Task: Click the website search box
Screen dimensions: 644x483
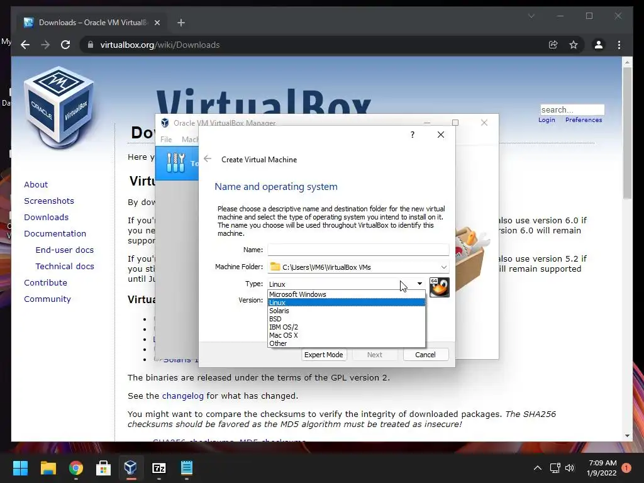Action: (x=572, y=109)
